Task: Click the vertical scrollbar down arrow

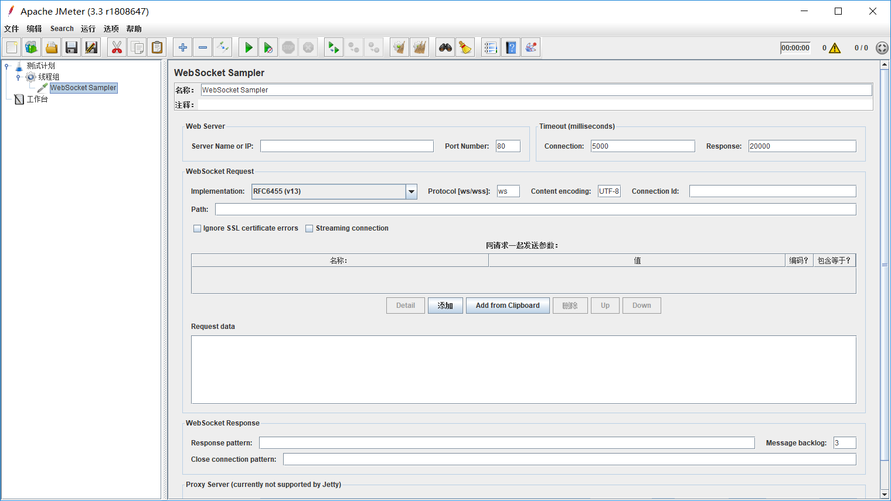Action: 885,495
